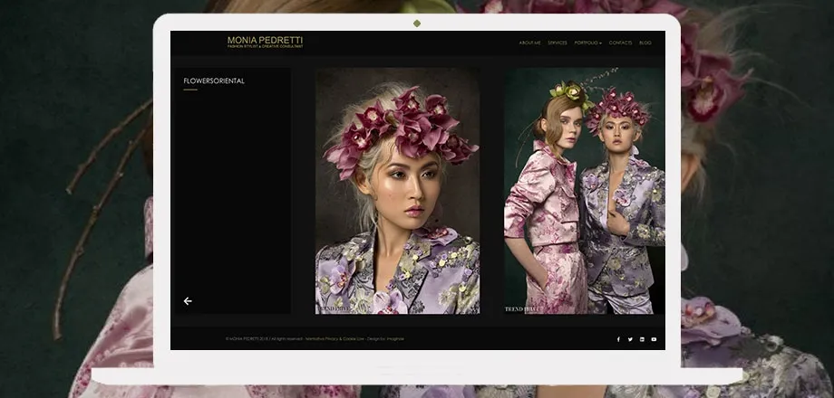Viewport: 834px width, 398px height.
Task: Click the Imaginae design credit link
Action: click(394, 338)
